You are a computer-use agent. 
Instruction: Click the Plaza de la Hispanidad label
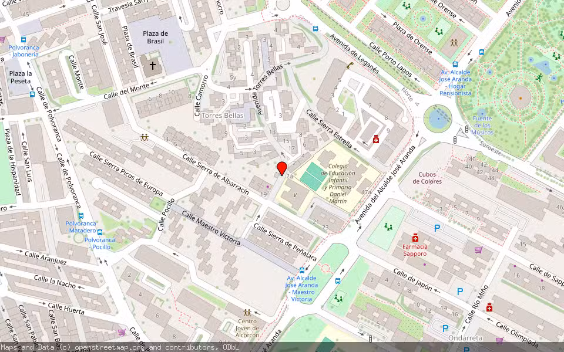12,162
